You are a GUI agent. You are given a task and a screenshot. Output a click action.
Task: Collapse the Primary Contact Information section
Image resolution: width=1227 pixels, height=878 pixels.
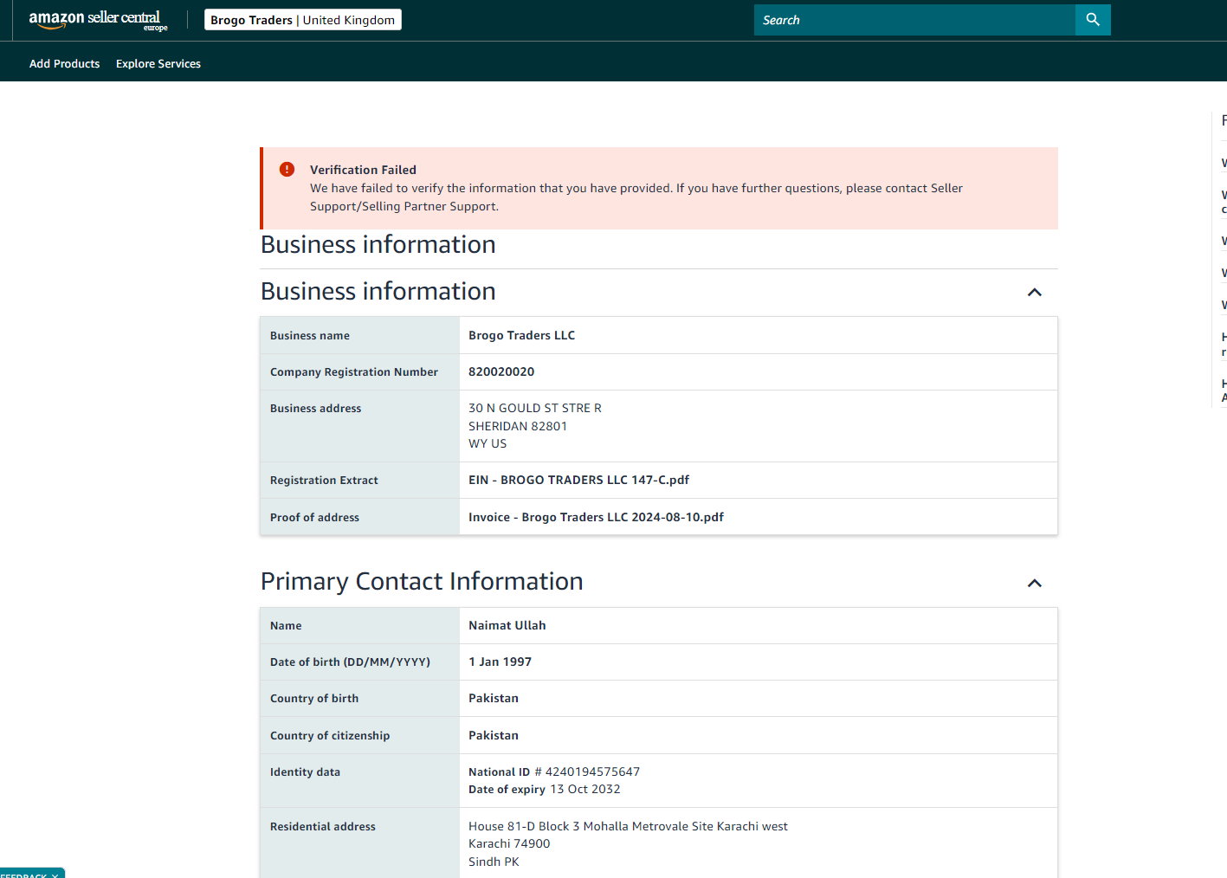tap(1034, 584)
